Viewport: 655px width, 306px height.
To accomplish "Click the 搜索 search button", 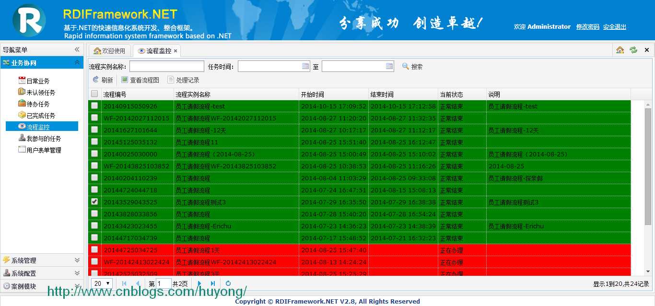I will (x=412, y=67).
